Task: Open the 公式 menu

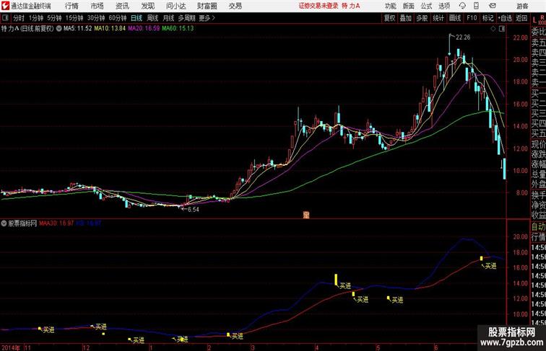Action: click(x=426, y=6)
